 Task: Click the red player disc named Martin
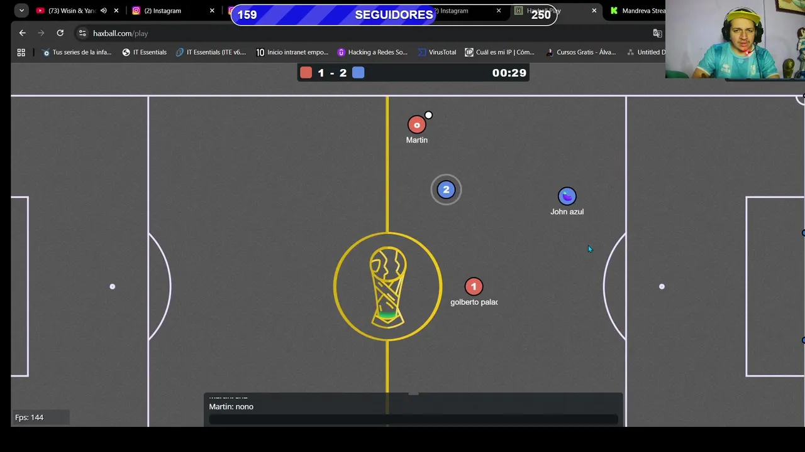[416, 125]
